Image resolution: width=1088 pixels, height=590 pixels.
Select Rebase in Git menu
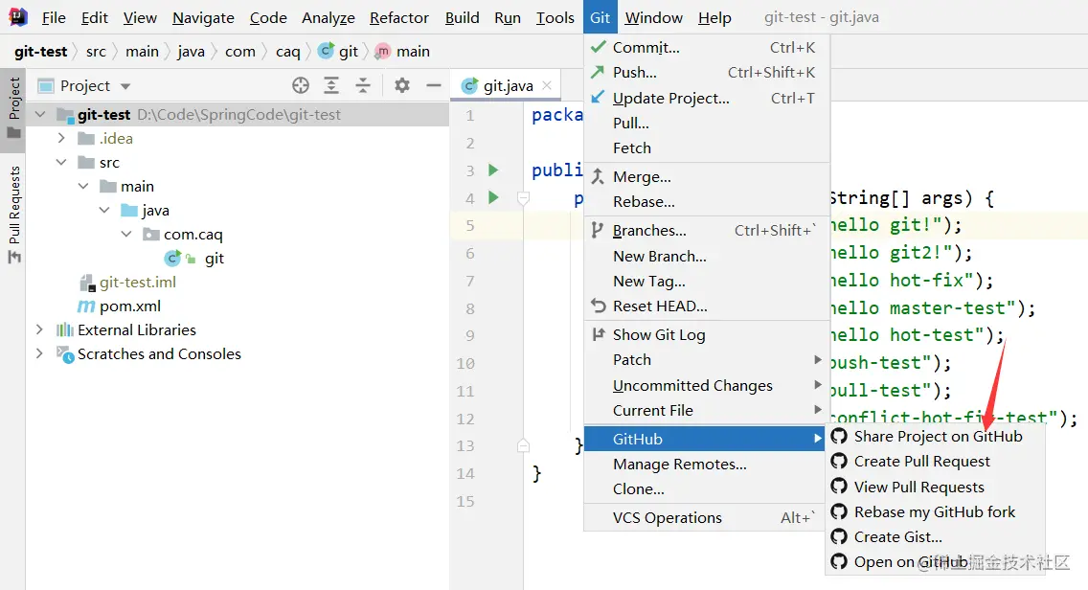click(x=707, y=201)
